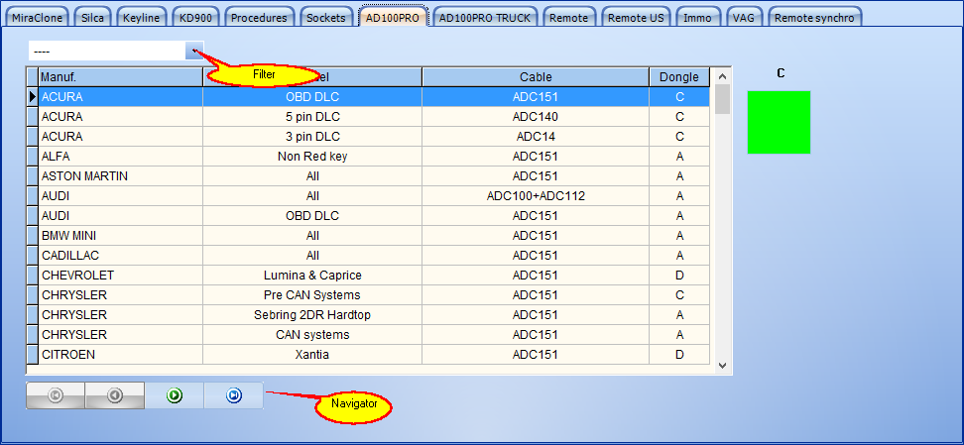Click the ADC100+ADC112 cable cell
This screenshot has width=964, height=445.
click(536, 196)
